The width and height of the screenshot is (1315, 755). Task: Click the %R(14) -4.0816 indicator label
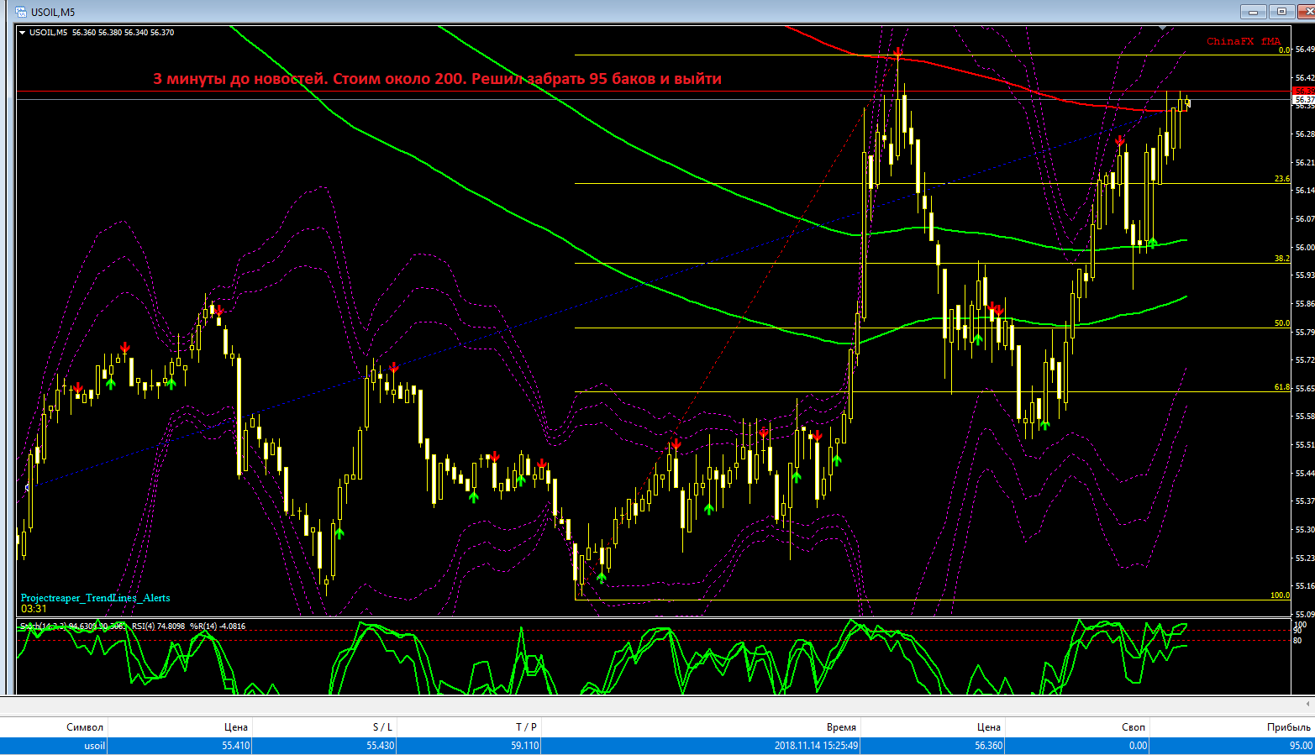(x=218, y=626)
